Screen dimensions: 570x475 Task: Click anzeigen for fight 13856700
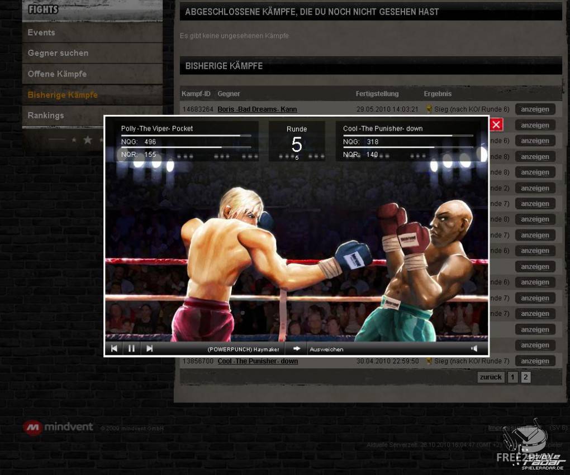pyautogui.click(x=535, y=361)
